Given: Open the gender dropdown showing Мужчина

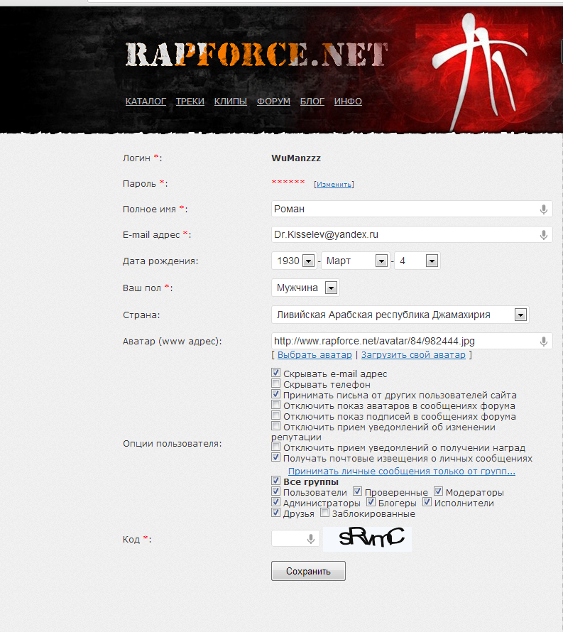Looking at the screenshot, I should [305, 288].
